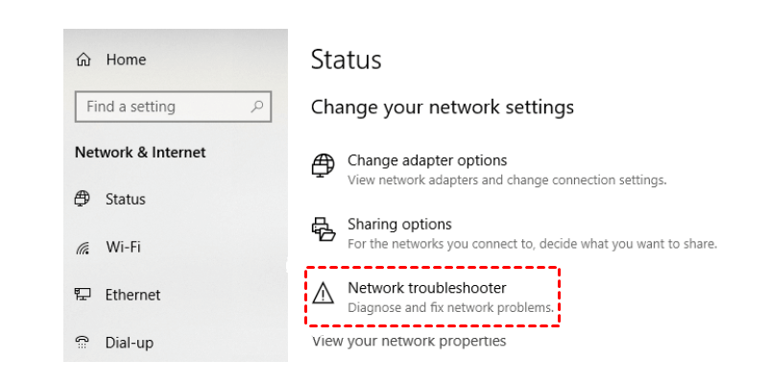Click the search magnifier icon
The height and width of the screenshot is (384, 768).
pyautogui.click(x=257, y=107)
